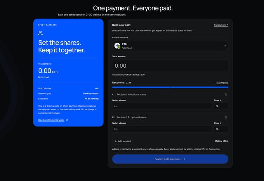Viewport: 264px width, 181px height.
Task: Click the Null Cash fee 0% value
Action: click(97, 89)
